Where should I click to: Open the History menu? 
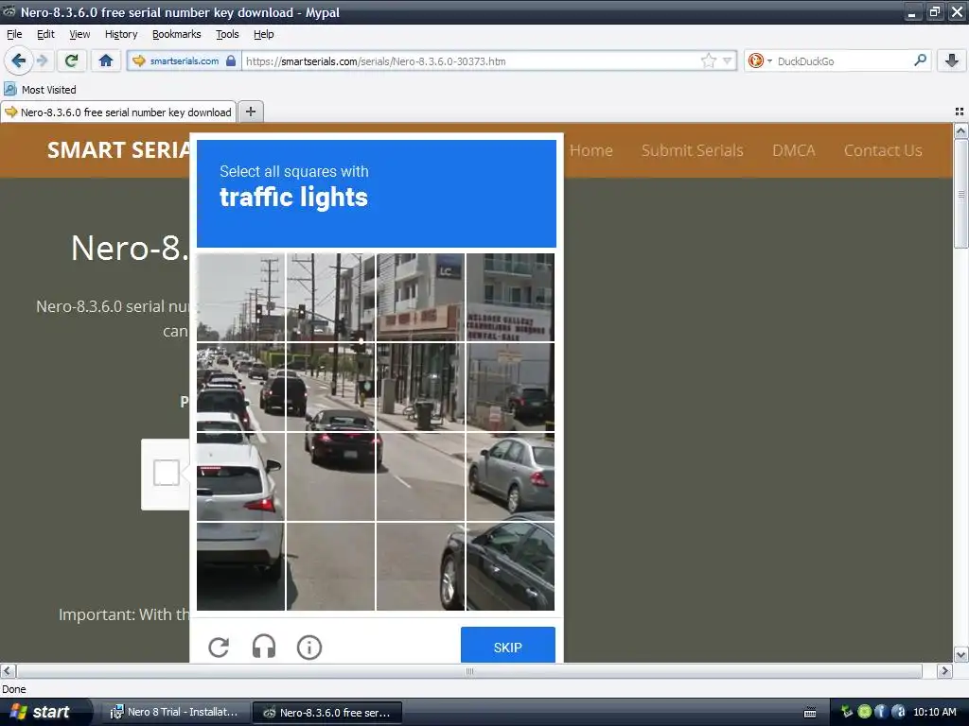[x=121, y=34]
